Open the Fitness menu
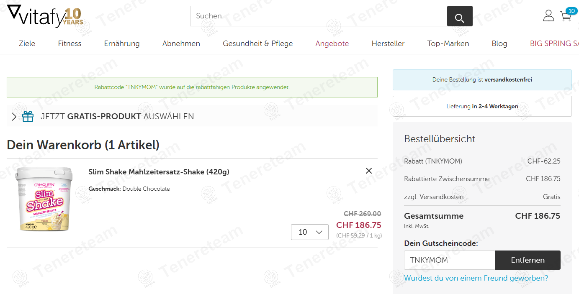The width and height of the screenshot is (579, 294). 69,43
